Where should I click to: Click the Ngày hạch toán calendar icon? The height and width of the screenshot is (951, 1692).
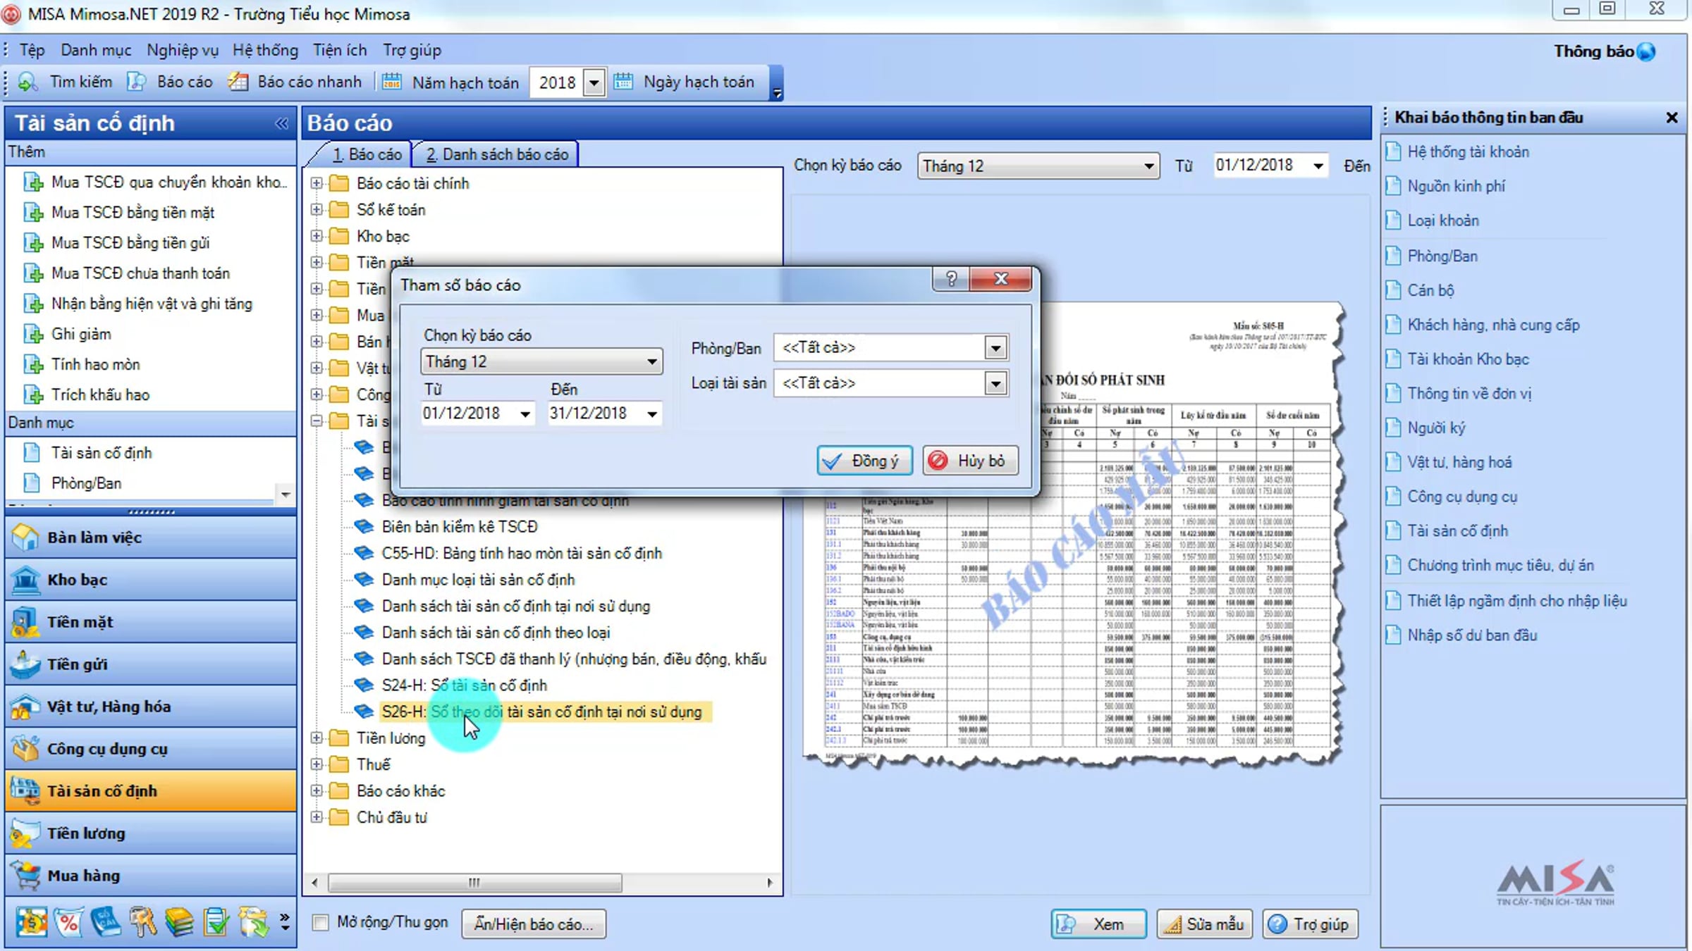pyautogui.click(x=623, y=82)
